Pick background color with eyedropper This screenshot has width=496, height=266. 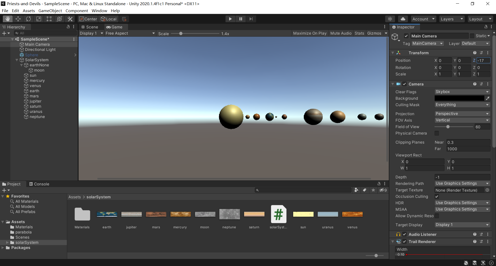click(488, 98)
